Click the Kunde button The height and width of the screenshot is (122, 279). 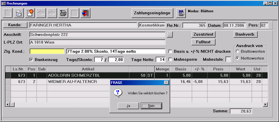15,25
